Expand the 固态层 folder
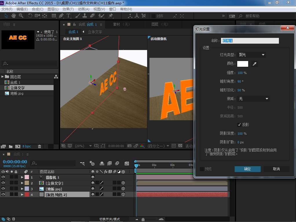296x222 pixels. click(2, 77)
